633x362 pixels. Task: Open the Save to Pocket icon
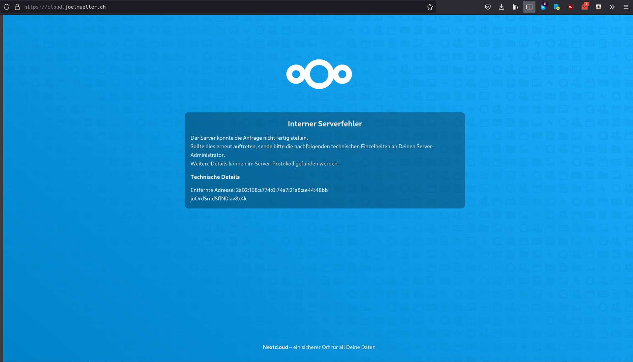tap(488, 7)
